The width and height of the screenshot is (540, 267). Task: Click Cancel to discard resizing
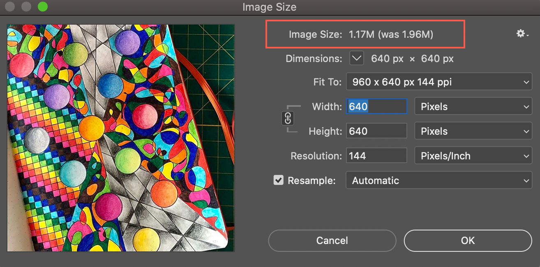click(x=332, y=241)
